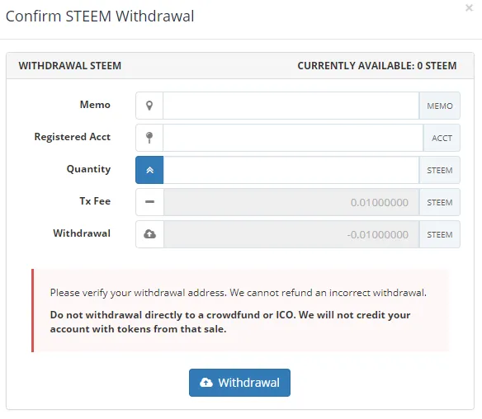Click the Withdrawal STEEM panel heading

70,66
